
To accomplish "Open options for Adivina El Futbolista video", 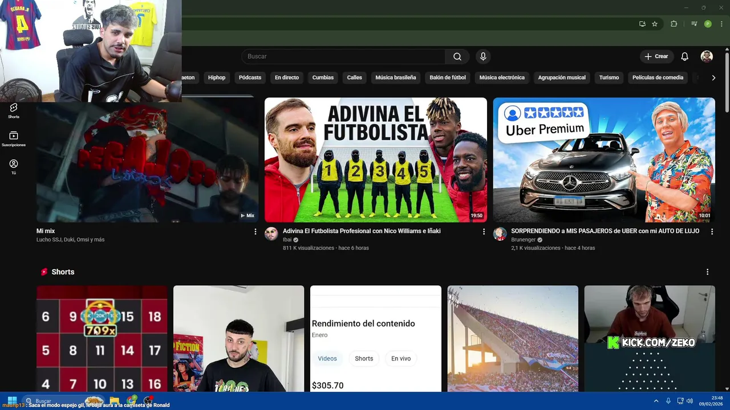I will pyautogui.click(x=484, y=232).
